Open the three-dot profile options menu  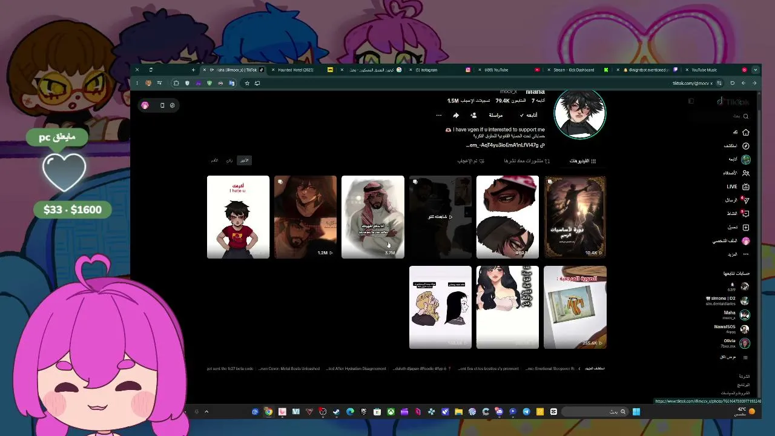coord(439,115)
